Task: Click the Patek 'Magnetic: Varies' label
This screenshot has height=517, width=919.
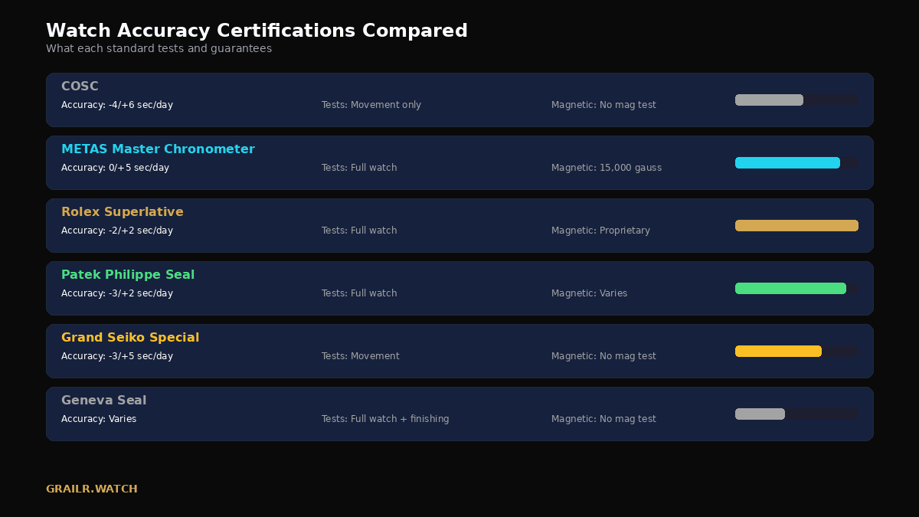Action: [x=589, y=293]
